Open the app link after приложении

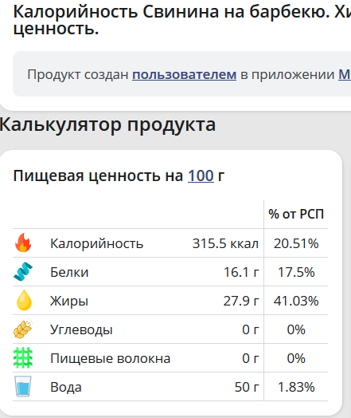345,74
